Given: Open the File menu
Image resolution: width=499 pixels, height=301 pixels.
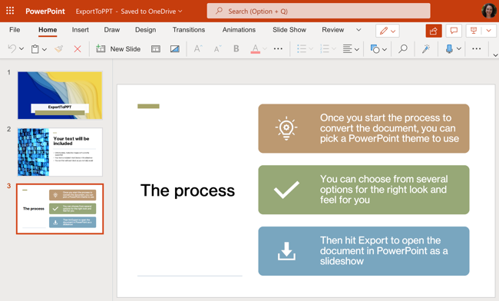Looking at the screenshot, I should click(15, 30).
